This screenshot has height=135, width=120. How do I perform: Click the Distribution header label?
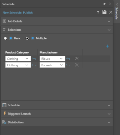tap(16, 122)
